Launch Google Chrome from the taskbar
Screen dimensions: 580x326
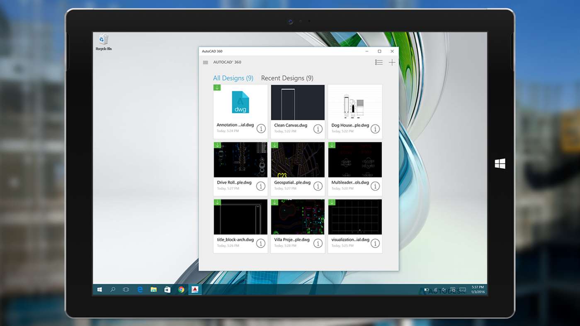[181, 290]
